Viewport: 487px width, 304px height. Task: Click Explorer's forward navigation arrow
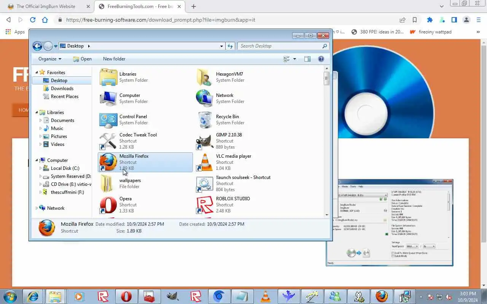(48, 46)
